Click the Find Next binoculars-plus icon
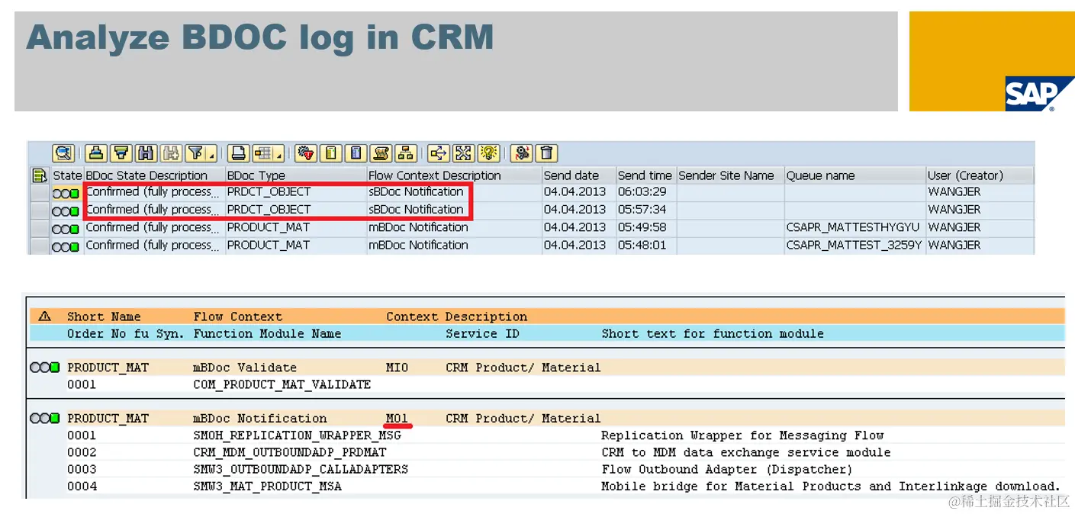Viewport: 1075px width, 514px height. (171, 153)
